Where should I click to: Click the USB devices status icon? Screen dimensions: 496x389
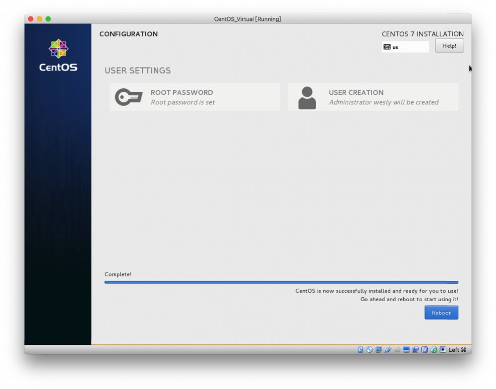(x=388, y=349)
